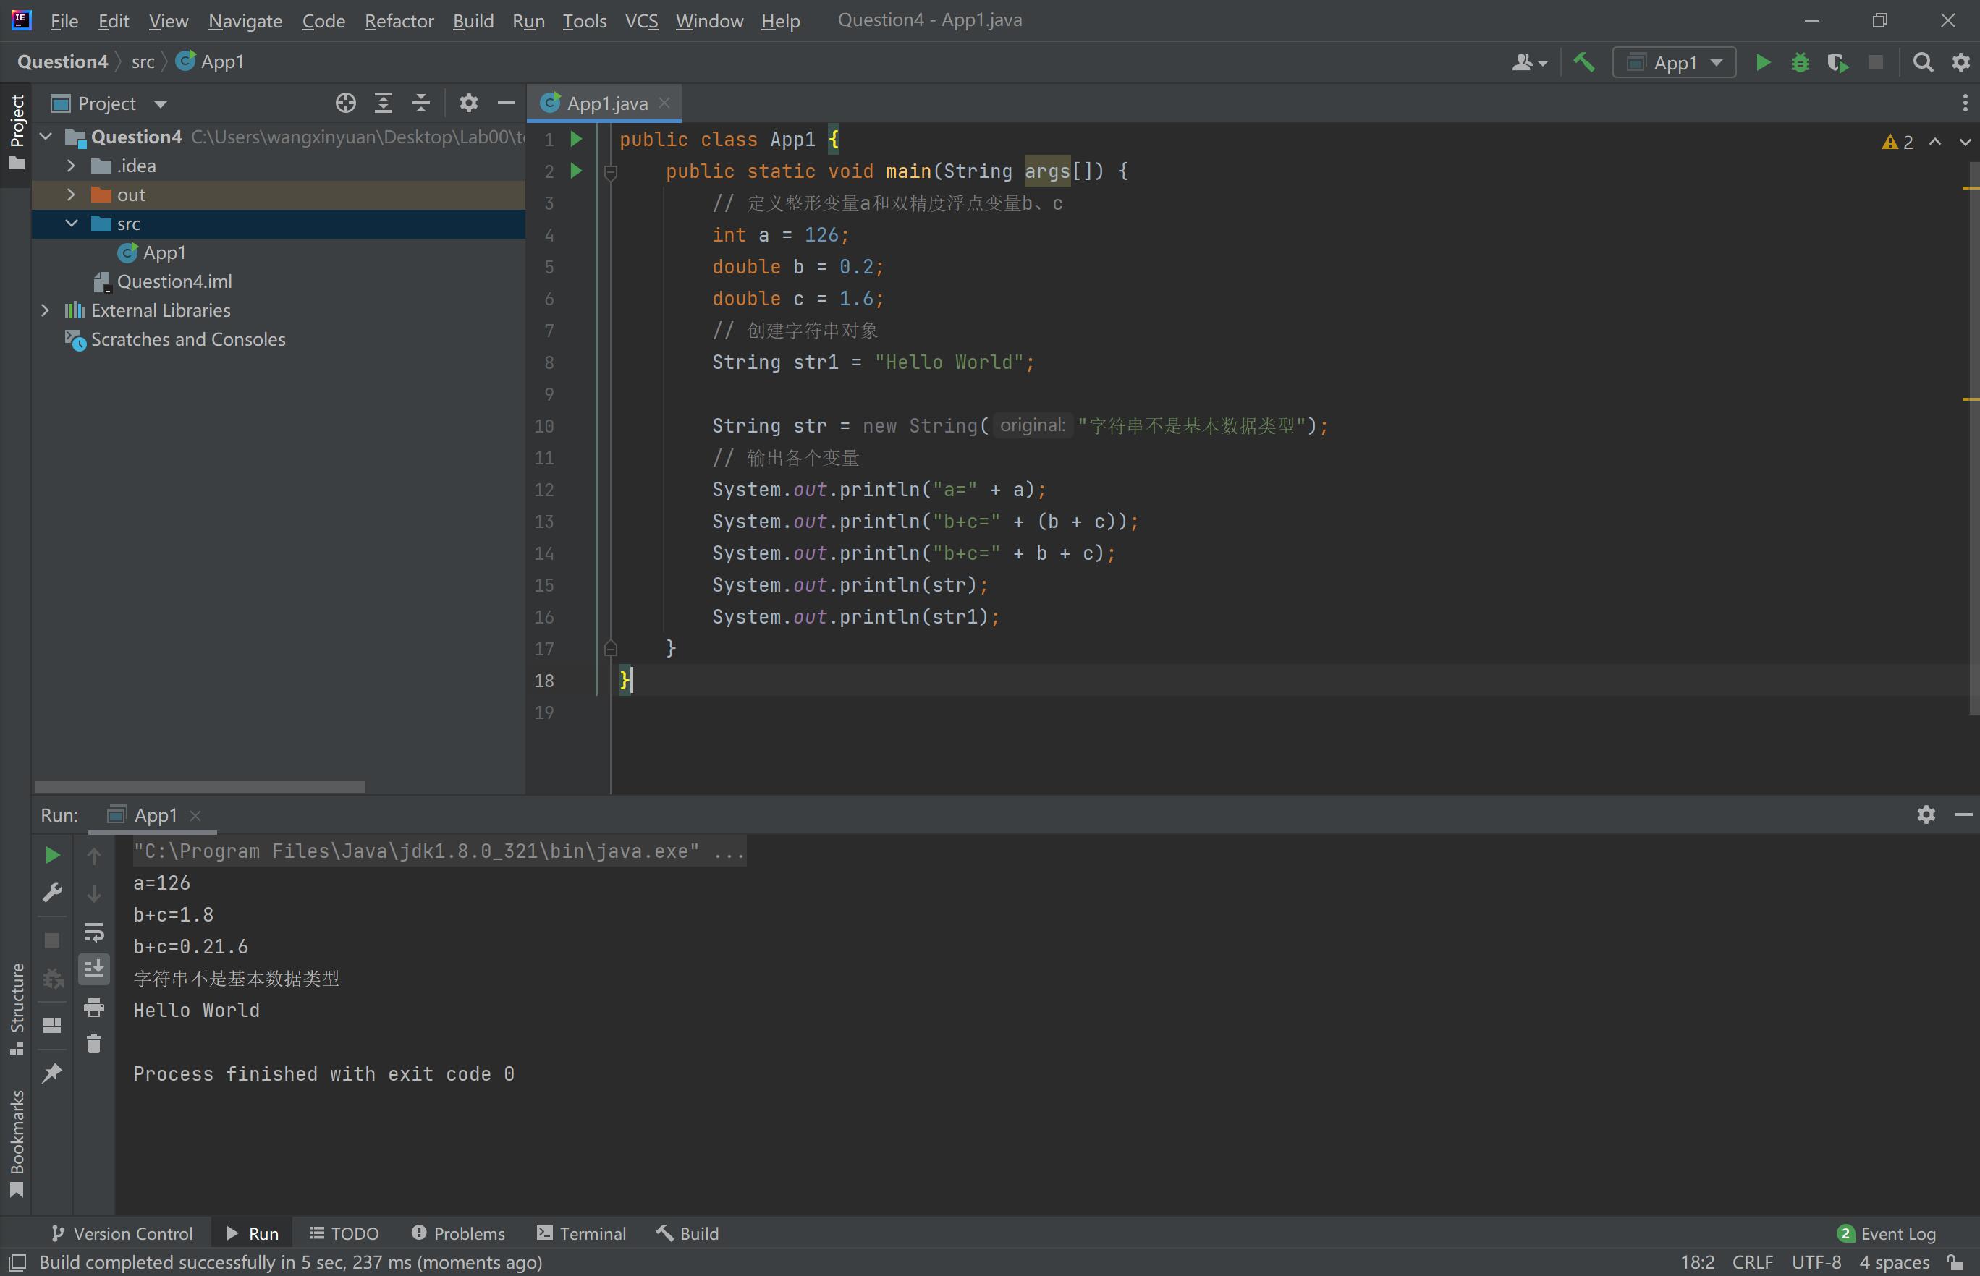Open the Refactor menu

pos(399,21)
